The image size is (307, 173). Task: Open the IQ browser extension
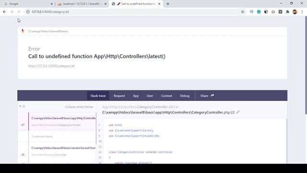click(251, 12)
